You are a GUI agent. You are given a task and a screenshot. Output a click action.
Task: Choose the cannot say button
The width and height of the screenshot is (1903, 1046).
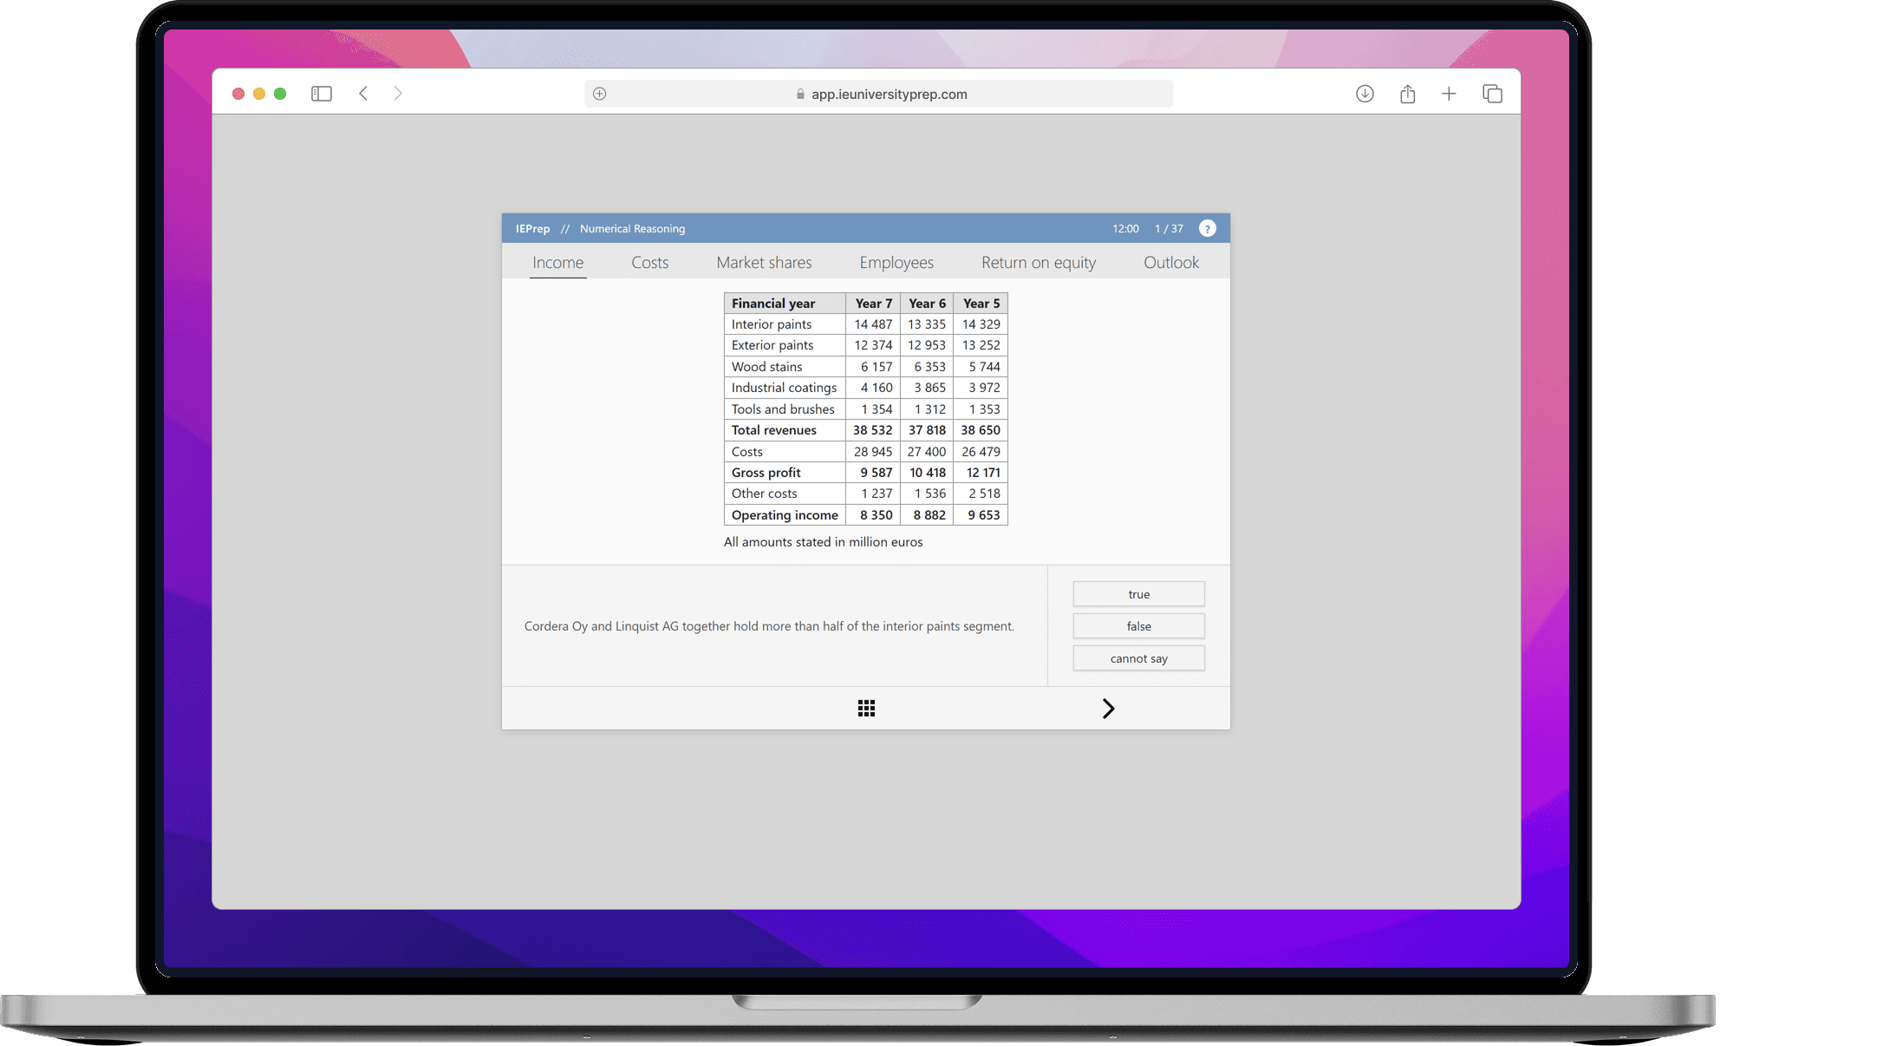1138,658
